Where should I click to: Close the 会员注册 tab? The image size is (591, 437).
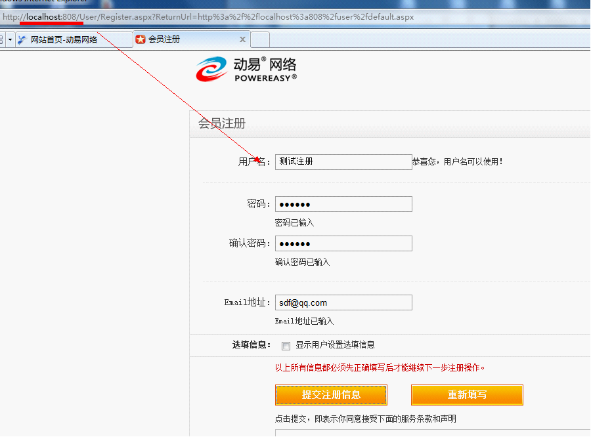pos(242,39)
